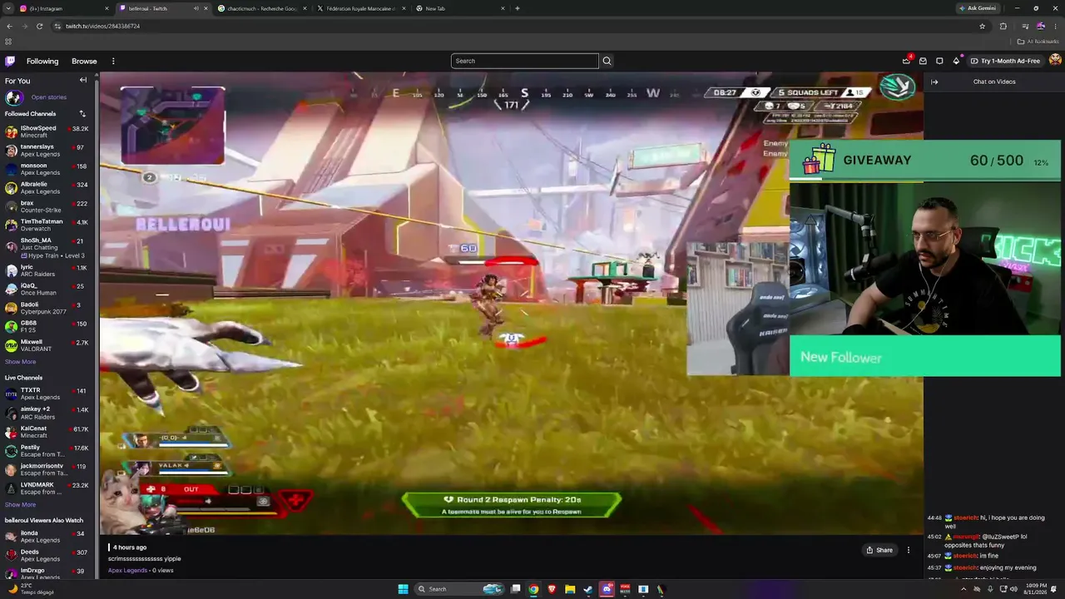Open Badoii Cyberpunk 2077 channel
1065x599 pixels.
[x=47, y=309]
